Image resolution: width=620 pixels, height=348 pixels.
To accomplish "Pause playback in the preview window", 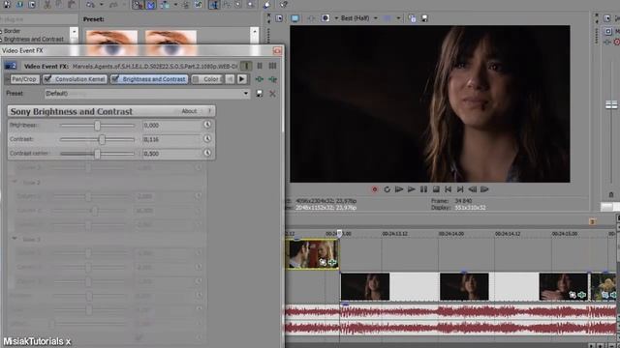I will tap(423, 189).
